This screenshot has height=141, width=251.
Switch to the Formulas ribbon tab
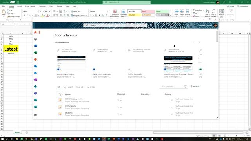(42, 7)
